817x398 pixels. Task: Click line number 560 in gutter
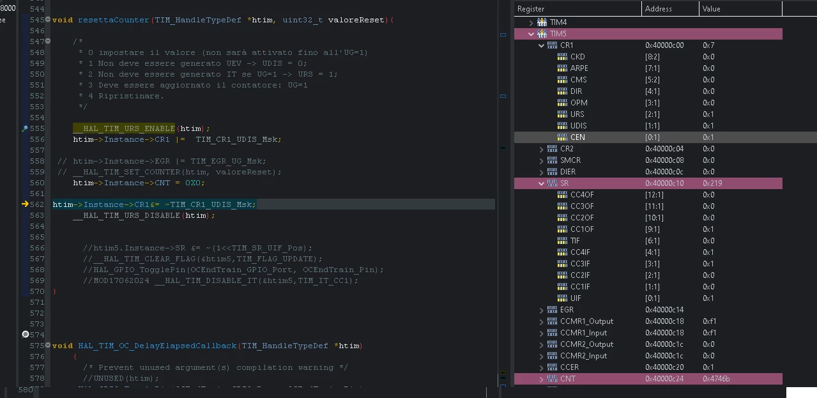pos(37,183)
